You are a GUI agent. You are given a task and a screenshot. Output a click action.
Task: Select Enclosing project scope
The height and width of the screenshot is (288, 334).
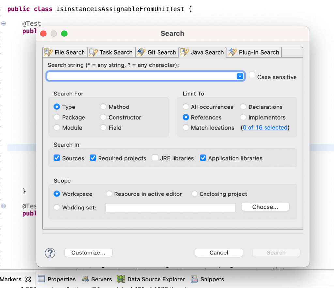pyautogui.click(x=195, y=194)
